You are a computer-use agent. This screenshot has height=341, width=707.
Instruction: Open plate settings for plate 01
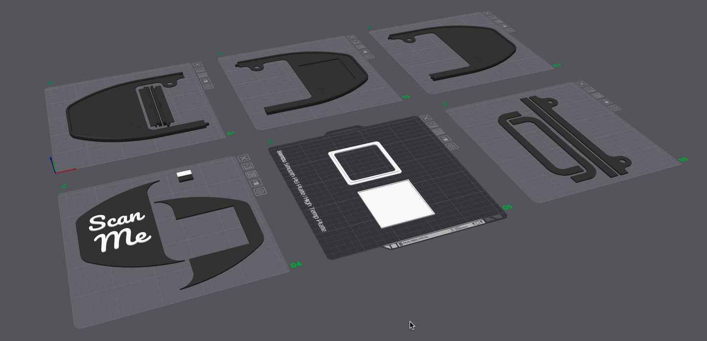[x=208, y=86]
